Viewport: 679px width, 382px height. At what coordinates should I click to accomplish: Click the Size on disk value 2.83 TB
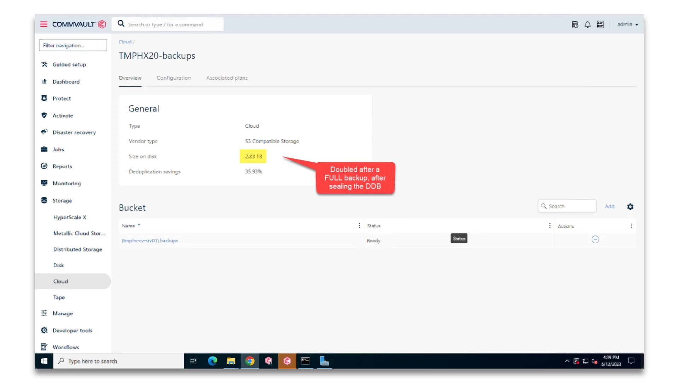tap(253, 156)
